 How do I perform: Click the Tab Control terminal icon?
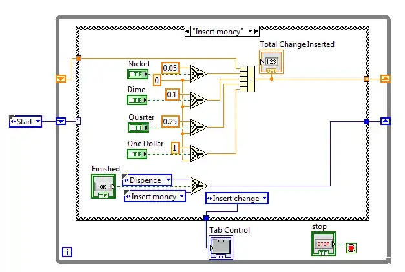click(220, 248)
